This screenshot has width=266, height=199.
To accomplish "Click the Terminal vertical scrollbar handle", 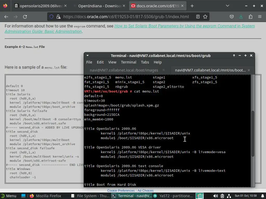I will click(x=253, y=134).
